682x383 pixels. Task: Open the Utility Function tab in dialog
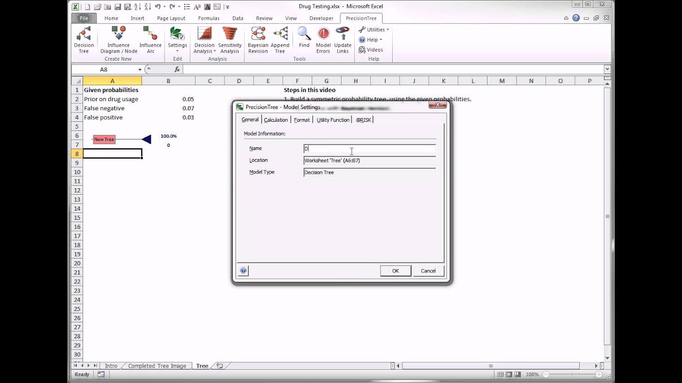pyautogui.click(x=333, y=120)
